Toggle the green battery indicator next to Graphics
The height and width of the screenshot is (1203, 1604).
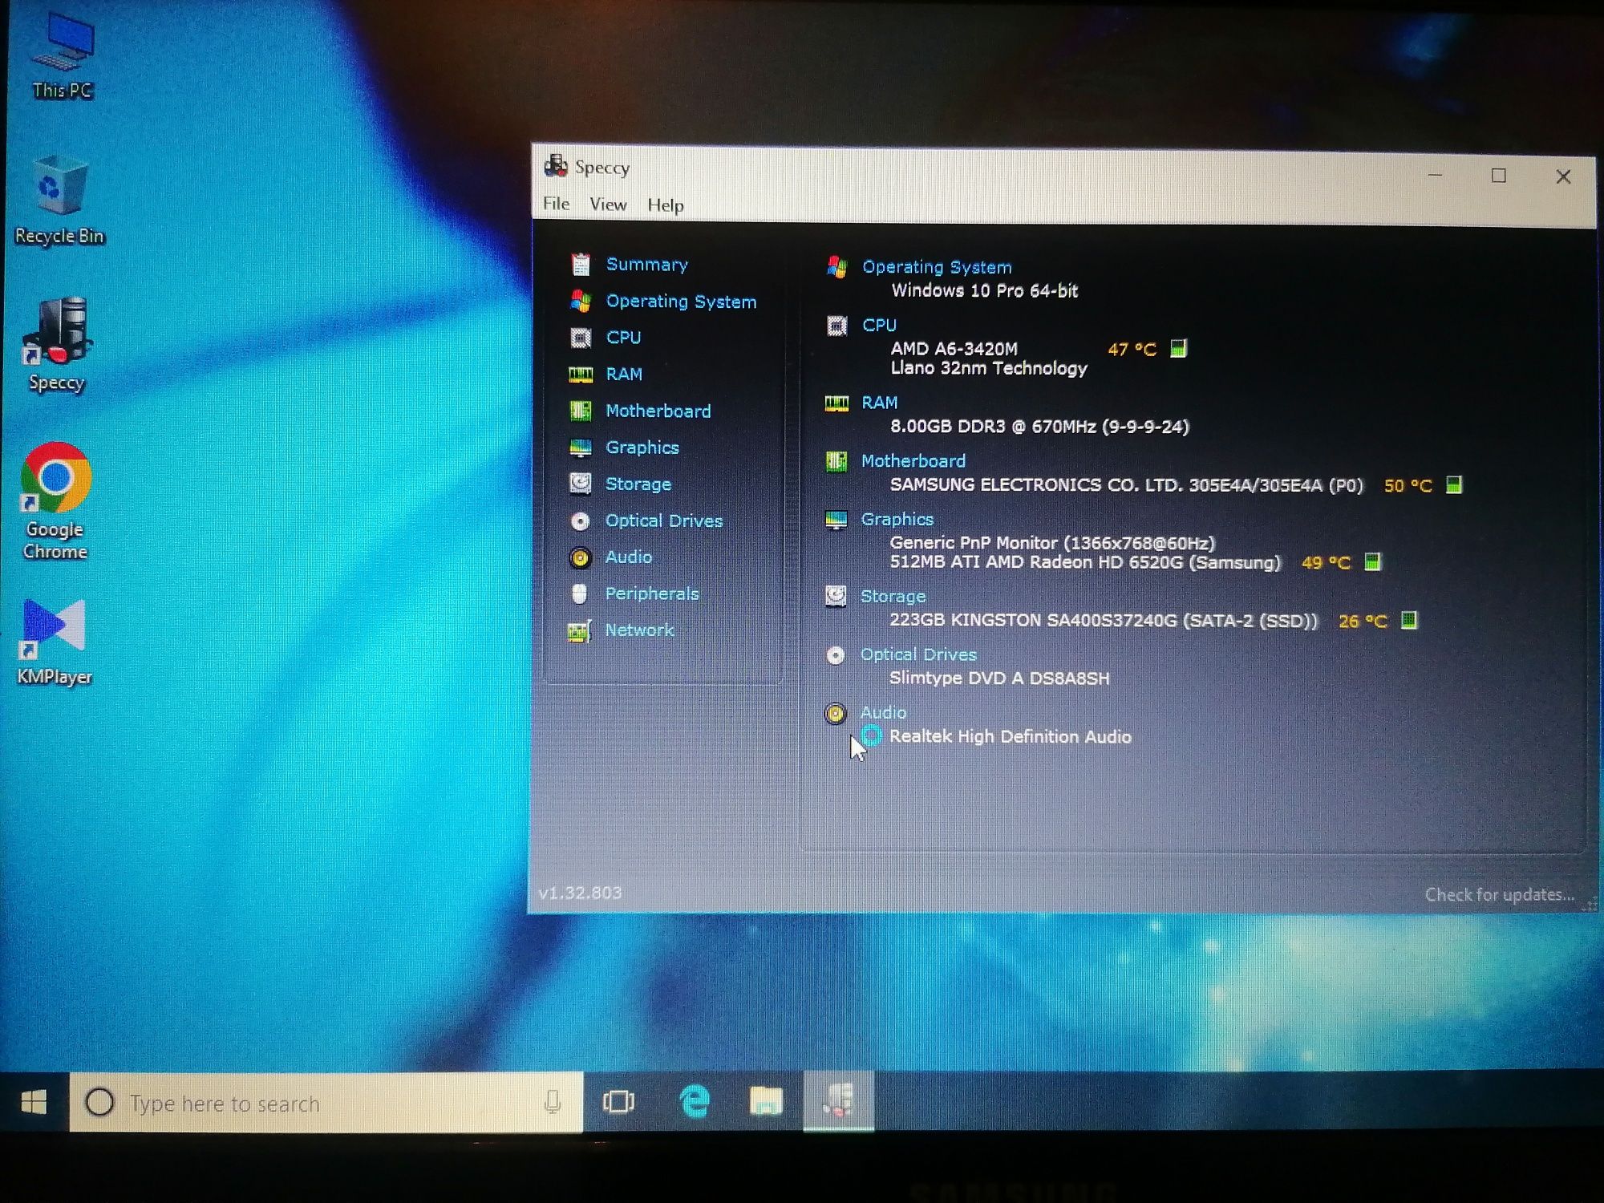pos(1377,562)
